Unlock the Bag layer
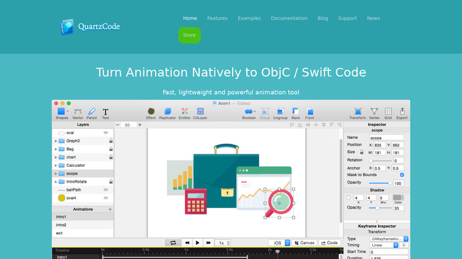 click(x=111, y=149)
